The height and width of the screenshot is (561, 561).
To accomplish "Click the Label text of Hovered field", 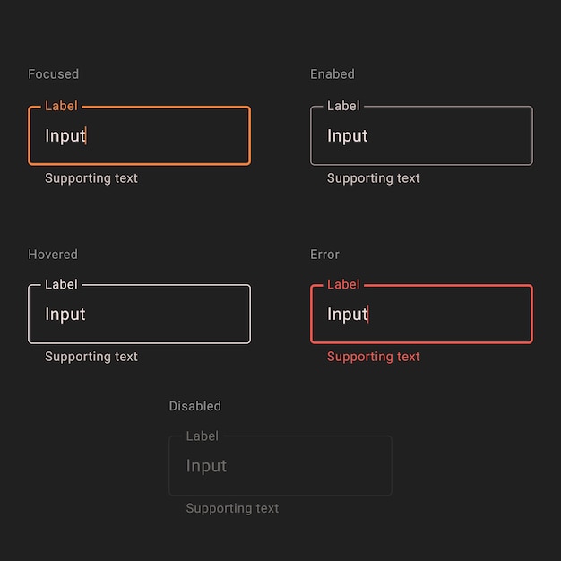I will click(61, 284).
